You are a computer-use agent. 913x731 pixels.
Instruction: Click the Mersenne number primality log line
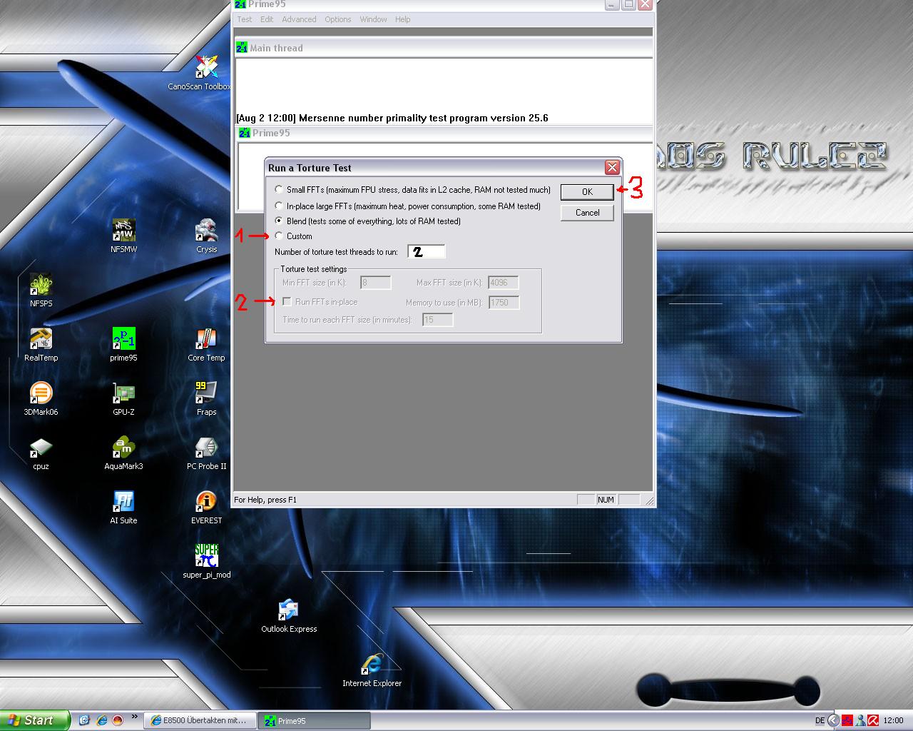pos(392,119)
